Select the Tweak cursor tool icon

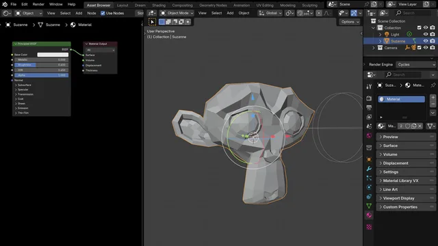point(152,22)
